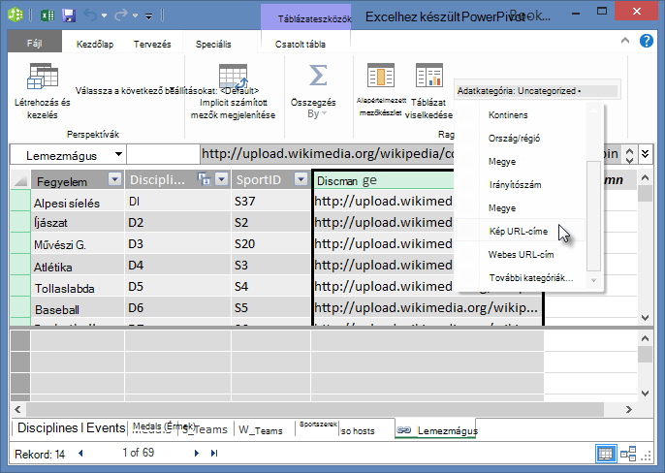
Task: Open the Lemezmágus name box dropdown
Action: (x=118, y=154)
